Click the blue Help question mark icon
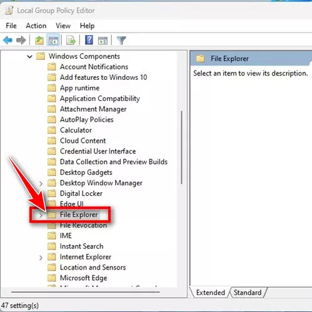Image resolution: width=312 pixels, height=312 pixels. (89, 40)
